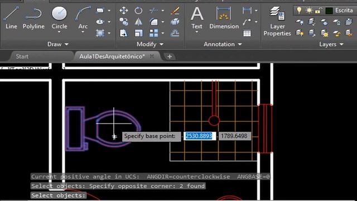The width and height of the screenshot is (357, 201).
Task: Close the Aula1DesArquitetônico tab
Action: coord(152,56)
